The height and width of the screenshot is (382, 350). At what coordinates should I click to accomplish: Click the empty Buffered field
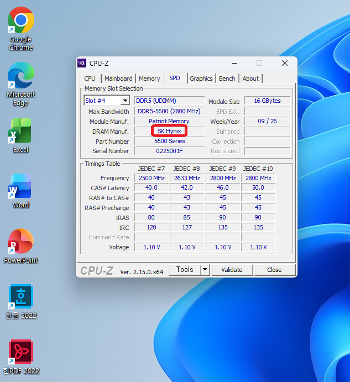(268, 131)
